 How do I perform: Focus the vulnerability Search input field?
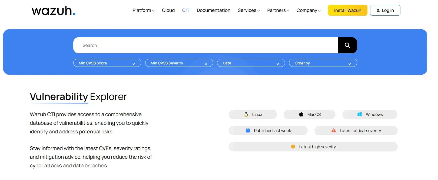tap(205, 45)
